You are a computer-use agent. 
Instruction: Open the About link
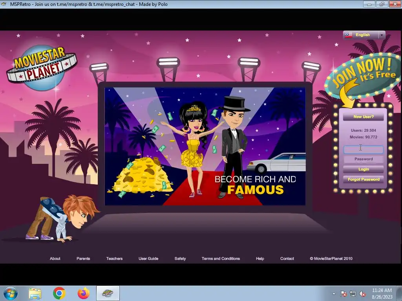55,259
